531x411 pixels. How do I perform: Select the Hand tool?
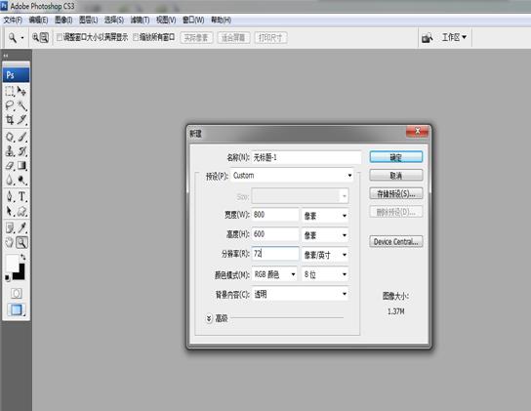[10, 242]
